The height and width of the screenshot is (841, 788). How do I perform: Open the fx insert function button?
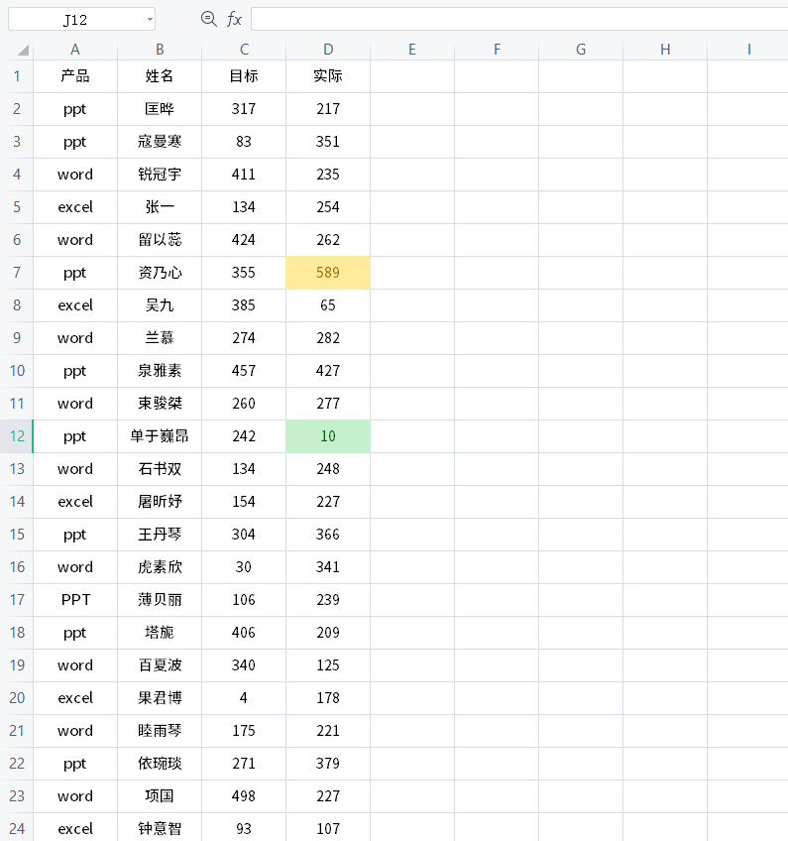[x=234, y=19]
